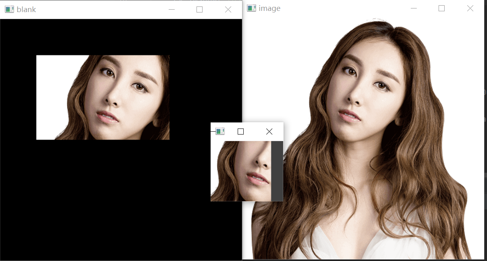
Task: Maximize the blank window
Action: click(199, 9)
